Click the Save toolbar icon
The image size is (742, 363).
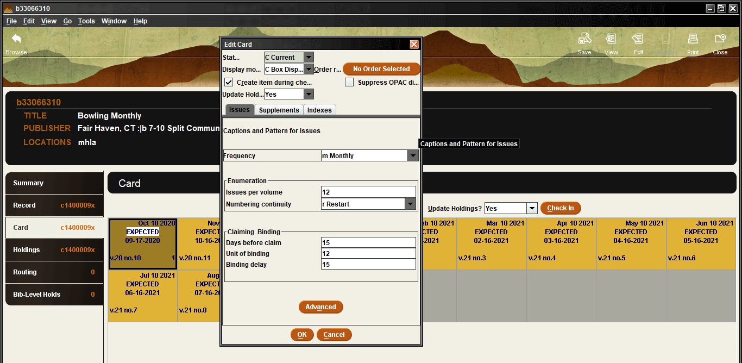(584, 39)
